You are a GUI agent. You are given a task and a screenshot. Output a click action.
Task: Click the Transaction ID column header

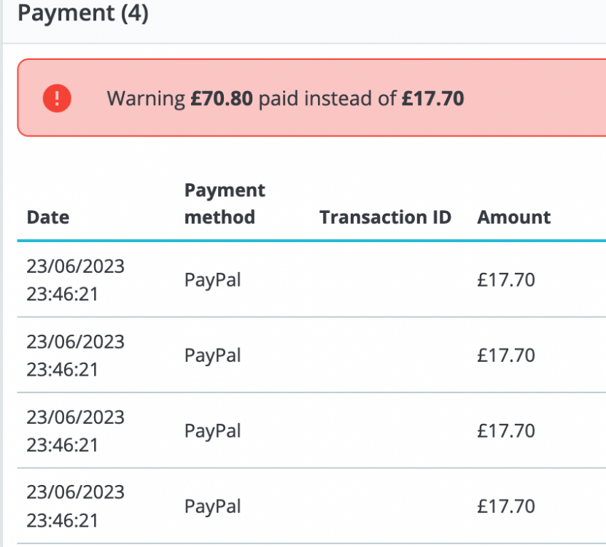[385, 217]
